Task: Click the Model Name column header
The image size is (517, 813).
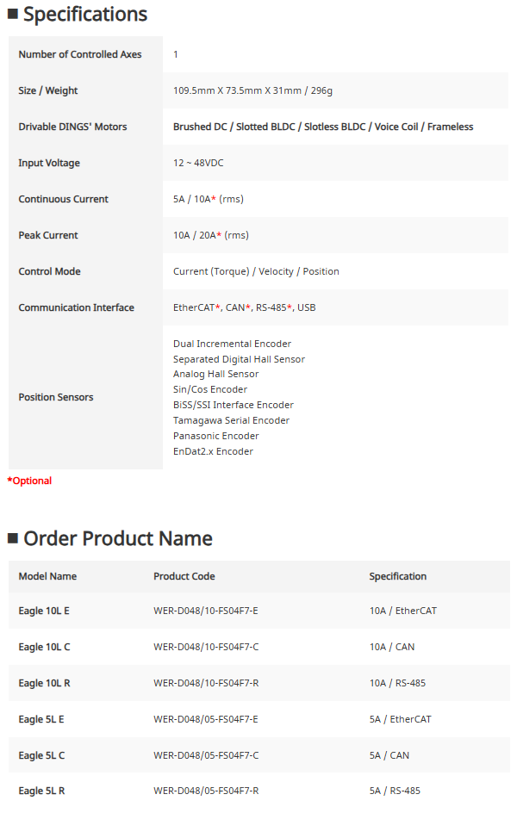Action: [47, 576]
